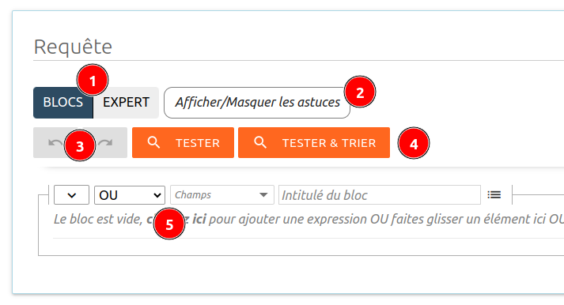Run the query with TESTER
Viewport: 564px width, 305px height.
[183, 142]
